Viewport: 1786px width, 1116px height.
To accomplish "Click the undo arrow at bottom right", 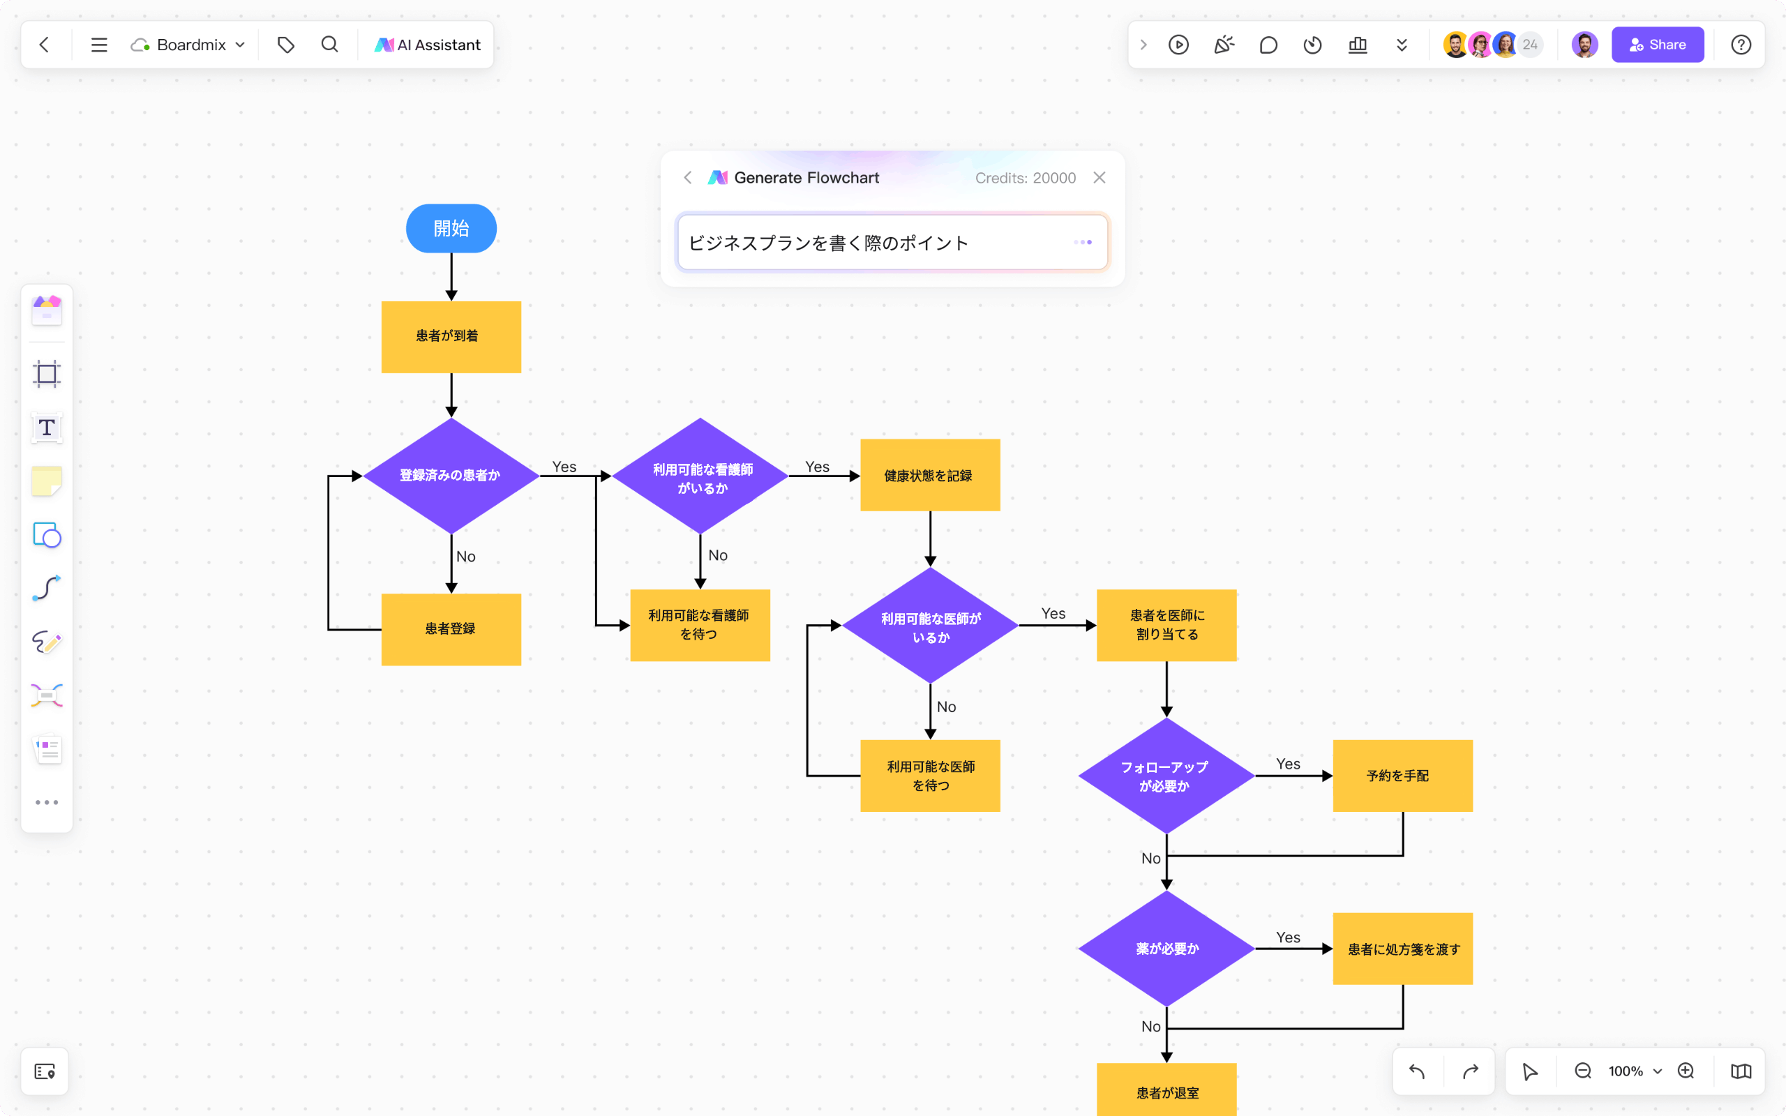I will coord(1416,1071).
